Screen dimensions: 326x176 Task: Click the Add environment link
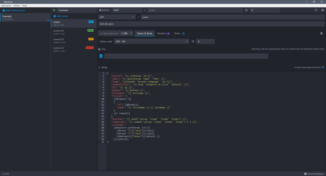(x=15, y=10)
